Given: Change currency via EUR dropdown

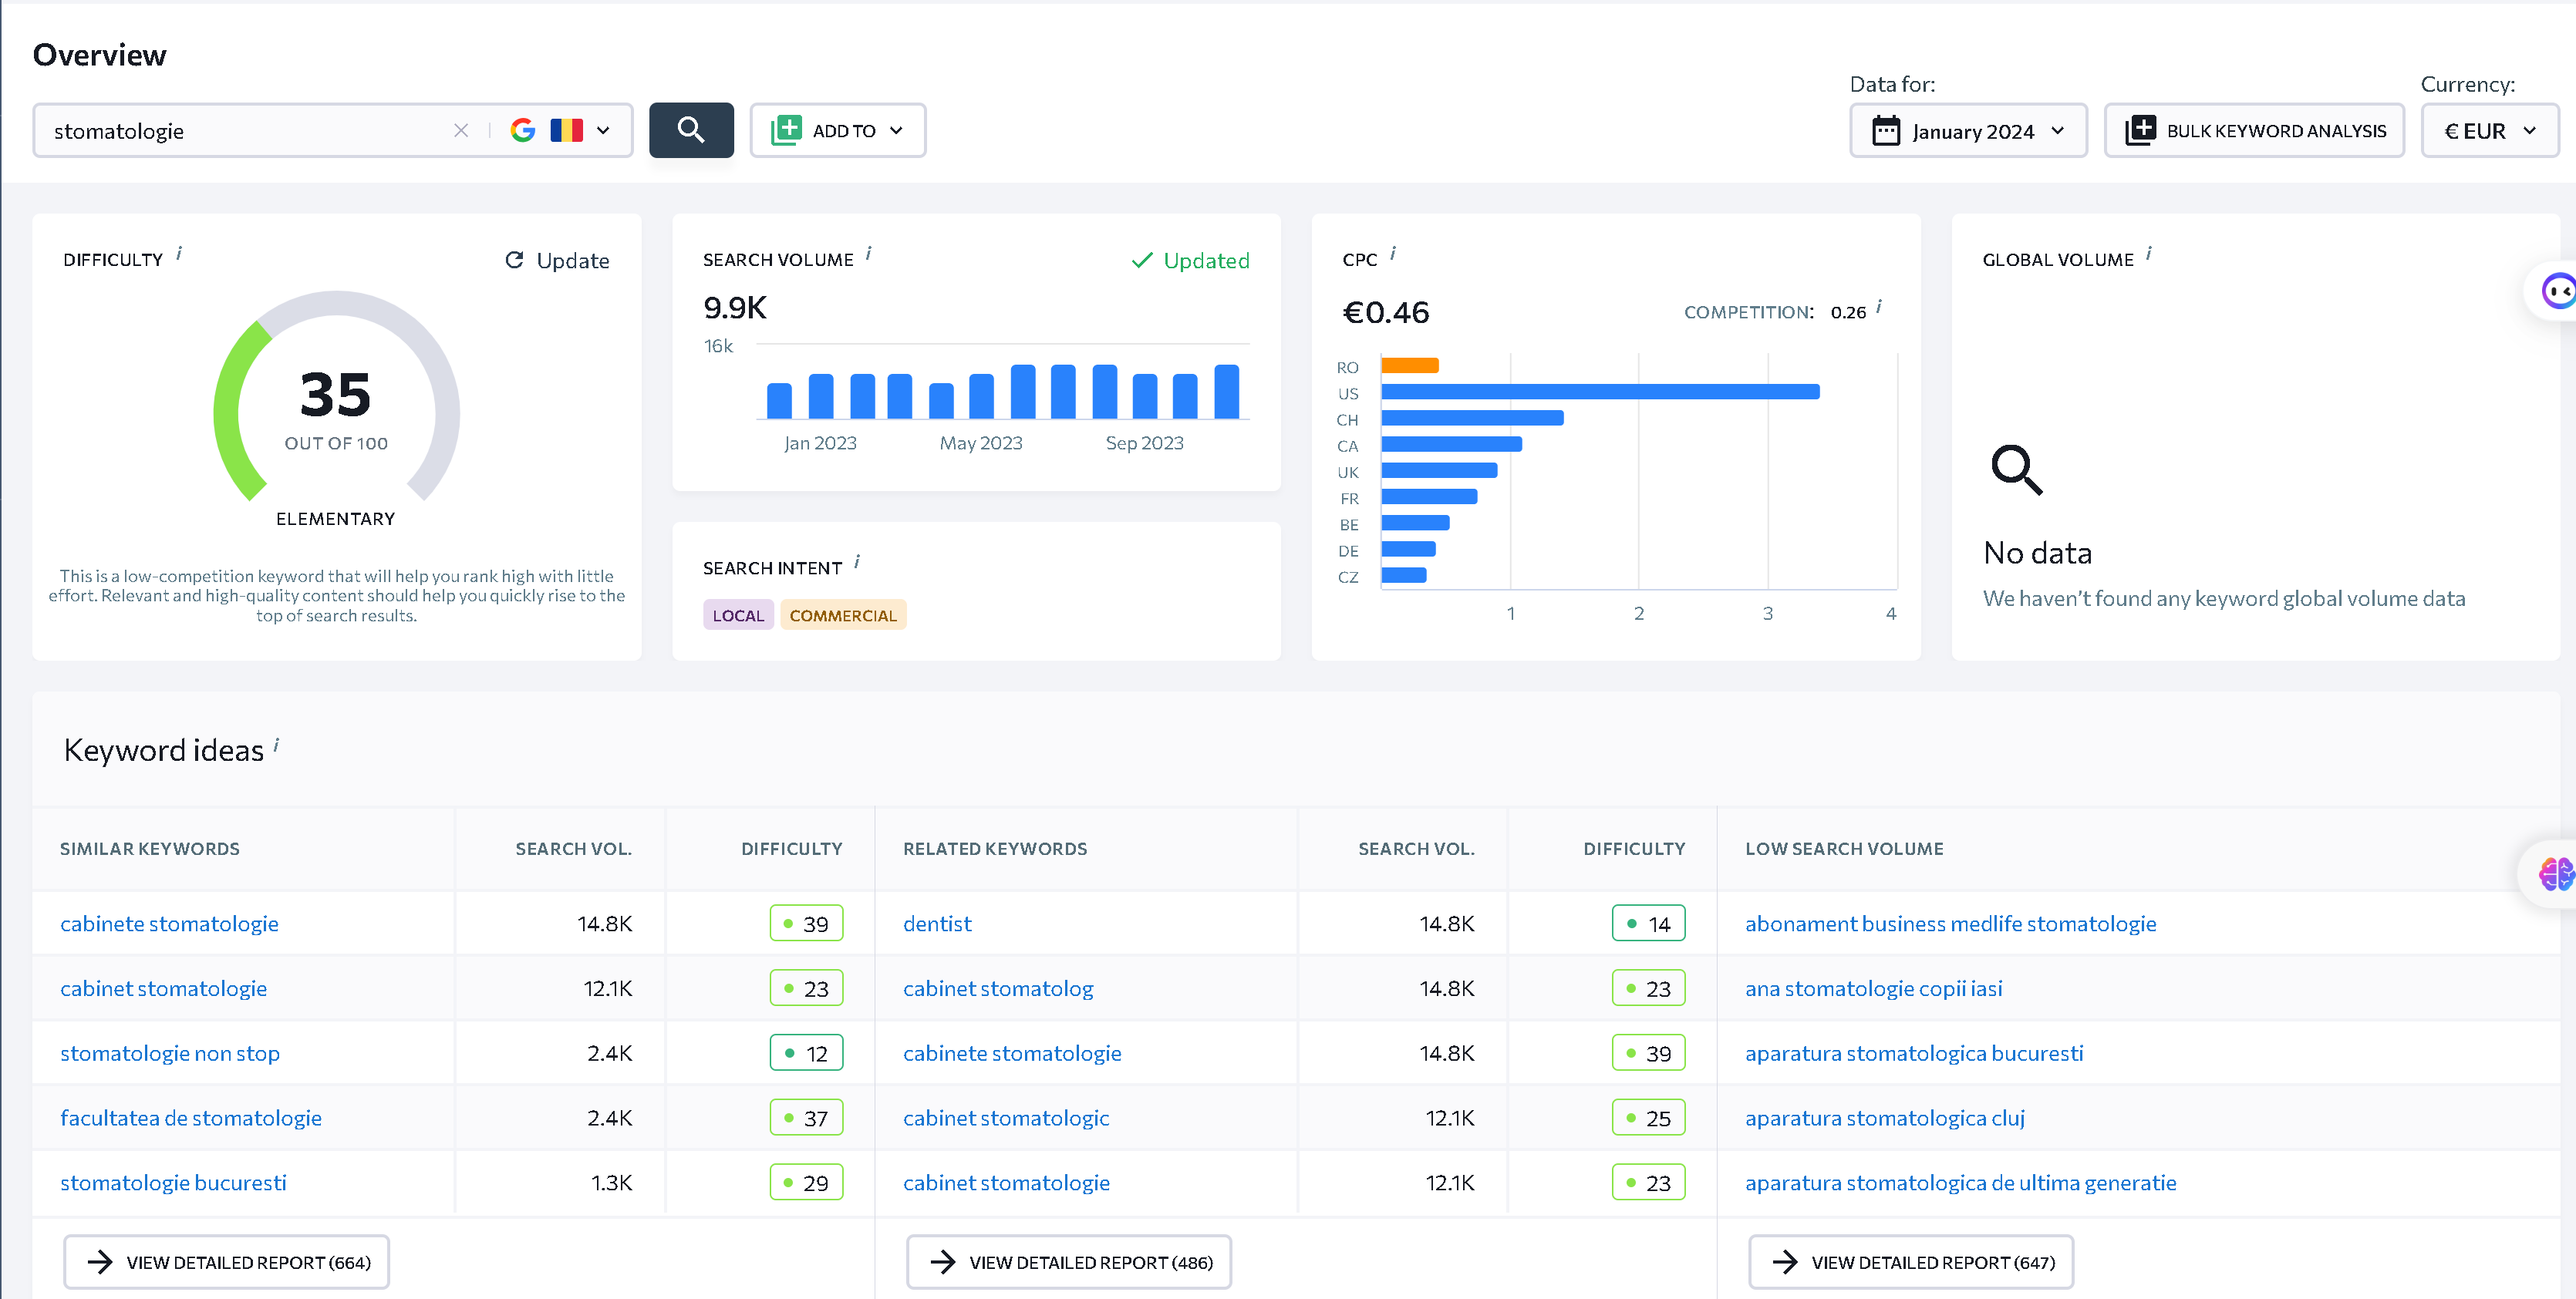Looking at the screenshot, I should pyautogui.click(x=2489, y=131).
